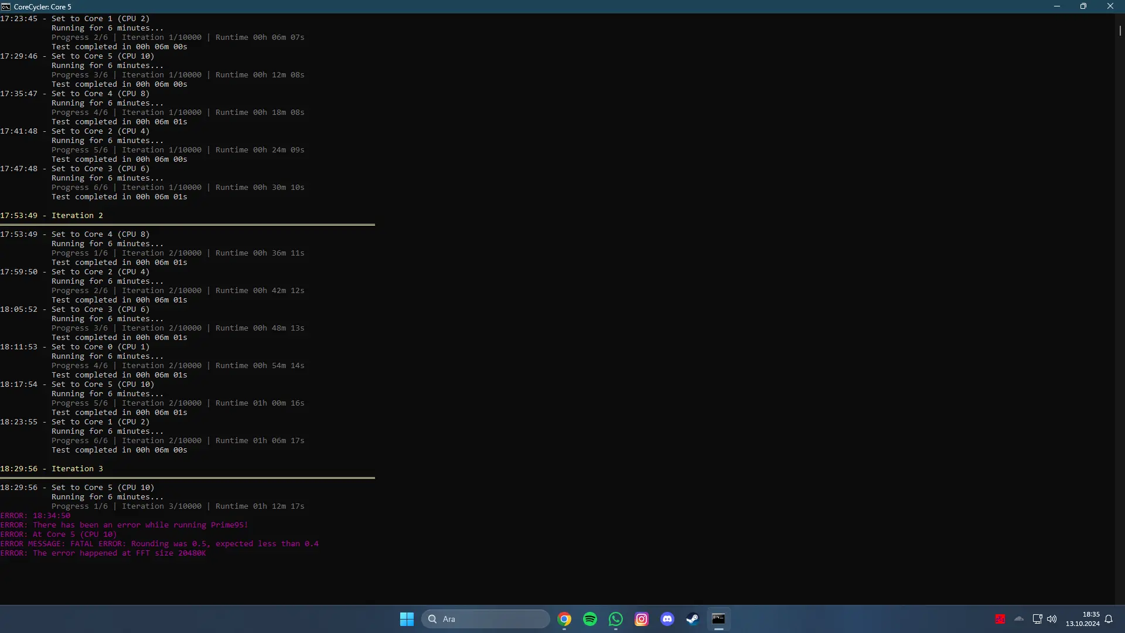This screenshot has width=1125, height=633.
Task: Open Steam from the taskbar
Action: click(693, 619)
